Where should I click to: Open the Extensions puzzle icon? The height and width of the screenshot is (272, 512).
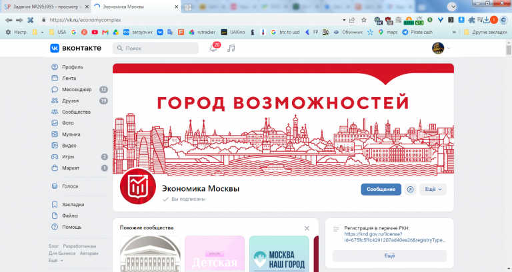pos(471,20)
